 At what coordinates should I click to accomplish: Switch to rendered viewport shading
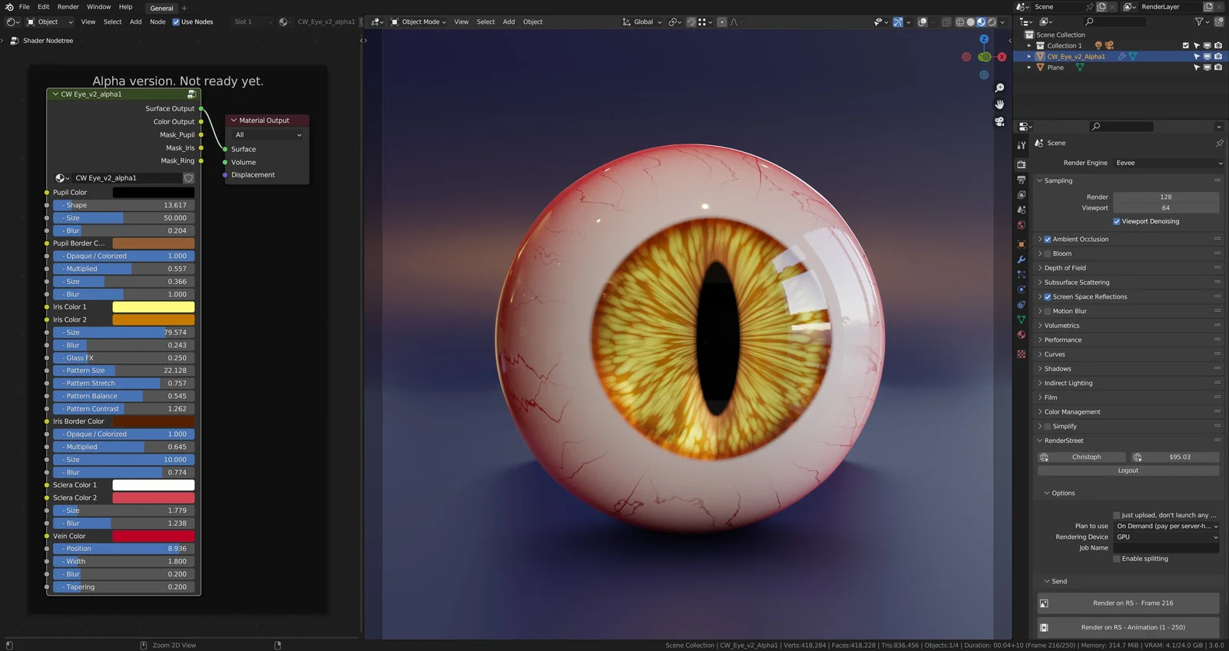[992, 22]
